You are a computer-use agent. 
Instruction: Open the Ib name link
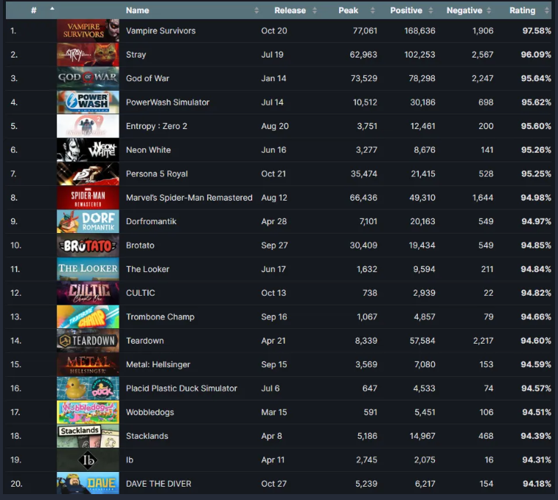tap(130, 459)
